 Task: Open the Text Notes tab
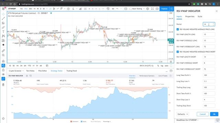coord(30,71)
